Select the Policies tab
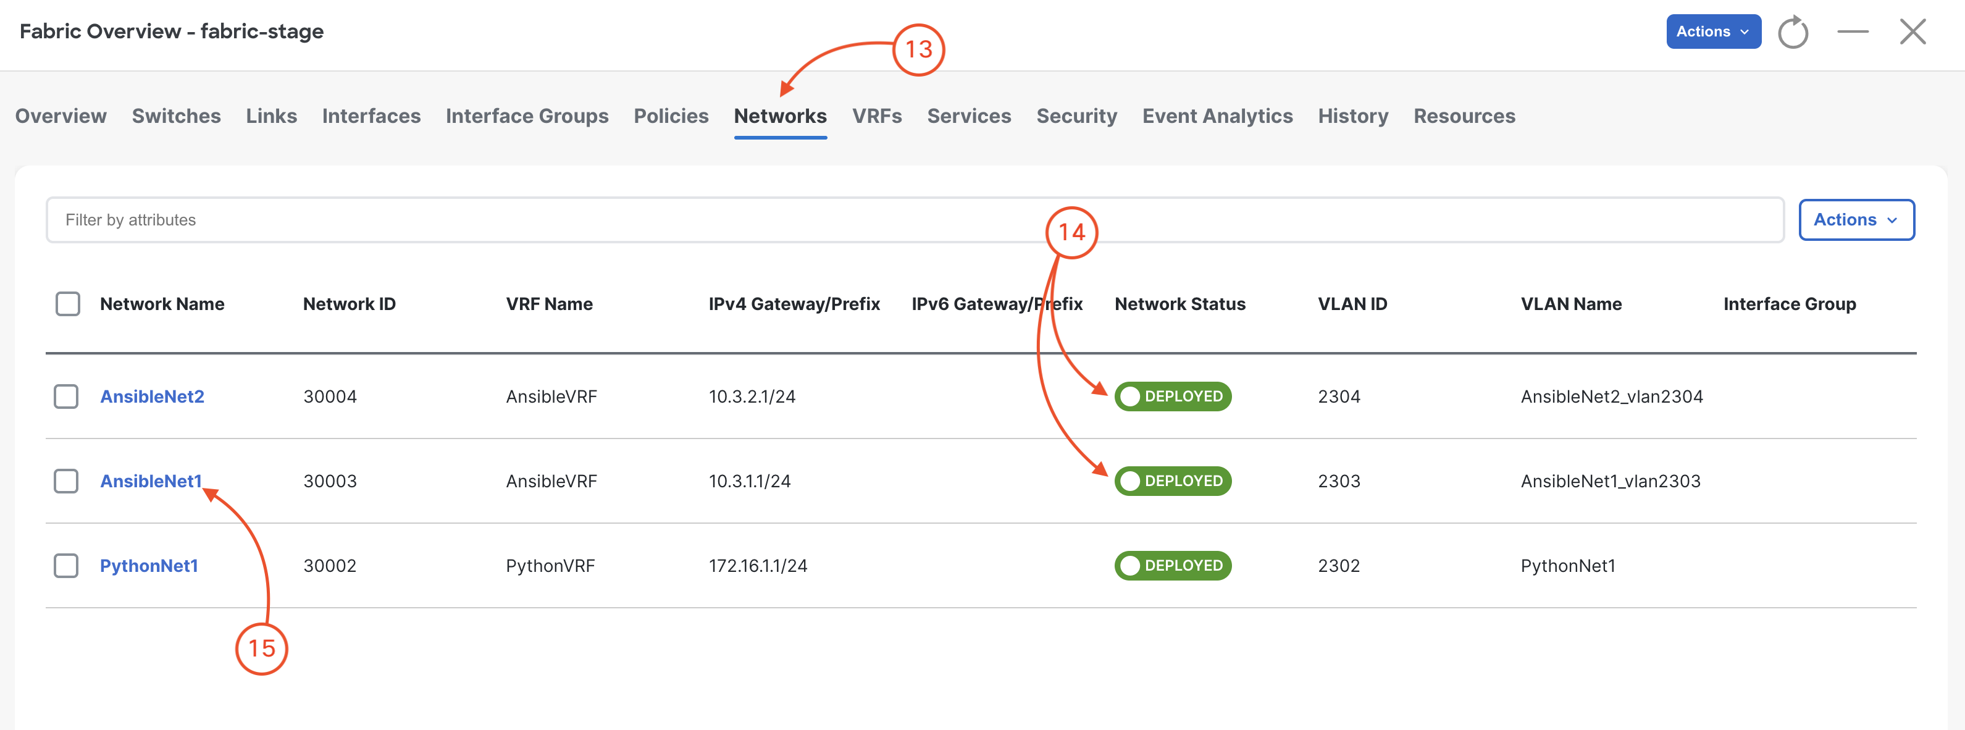 pyautogui.click(x=671, y=116)
